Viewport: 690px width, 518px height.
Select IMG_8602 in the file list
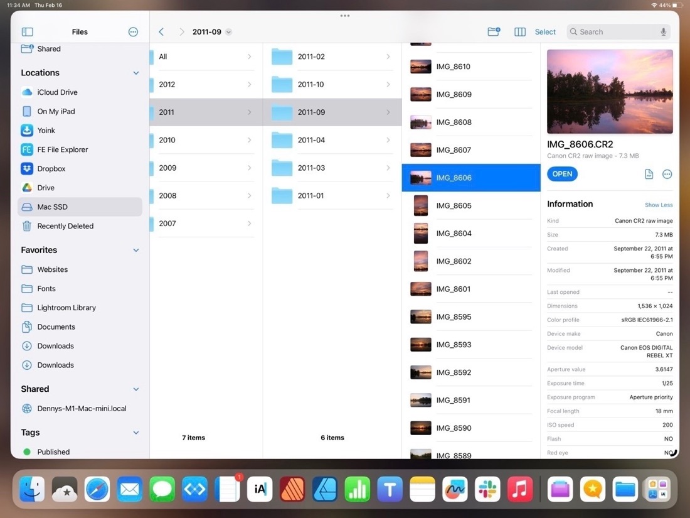pyautogui.click(x=453, y=261)
